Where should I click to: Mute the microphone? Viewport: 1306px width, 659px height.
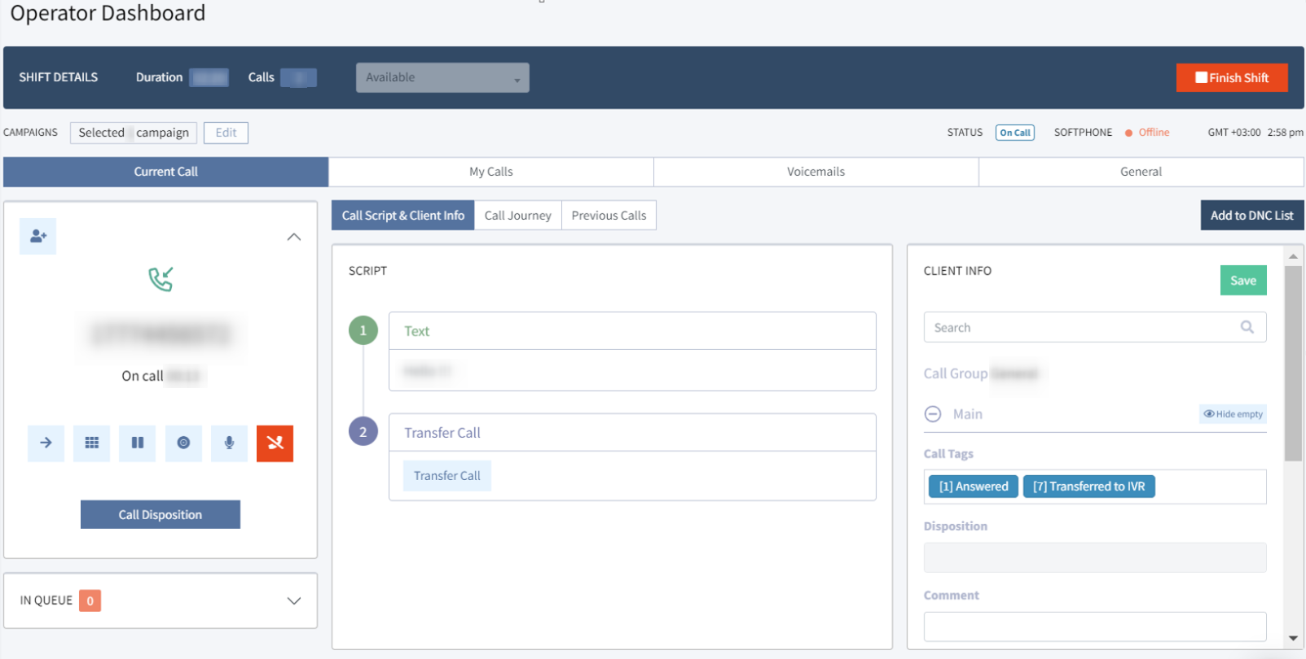229,443
